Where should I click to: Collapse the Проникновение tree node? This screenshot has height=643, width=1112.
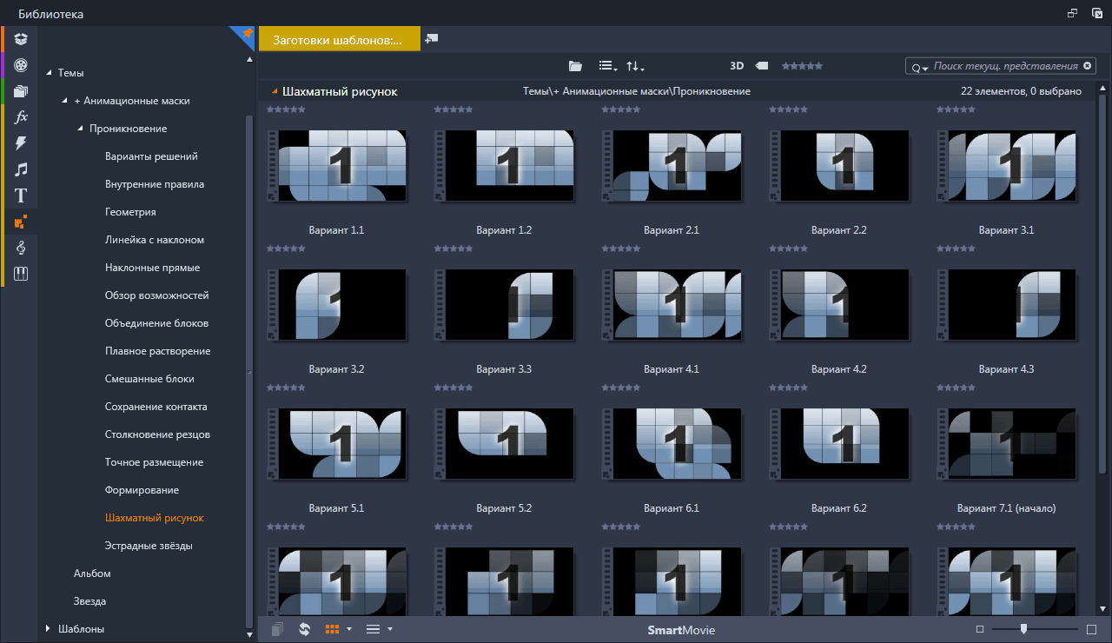(x=80, y=129)
